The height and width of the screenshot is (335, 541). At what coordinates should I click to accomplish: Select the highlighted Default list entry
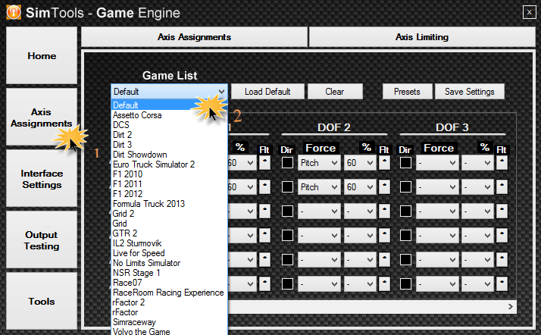(169, 105)
